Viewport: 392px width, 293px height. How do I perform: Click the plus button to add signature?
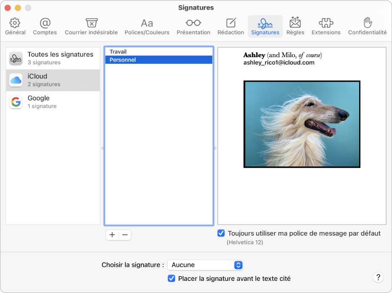(x=112, y=235)
